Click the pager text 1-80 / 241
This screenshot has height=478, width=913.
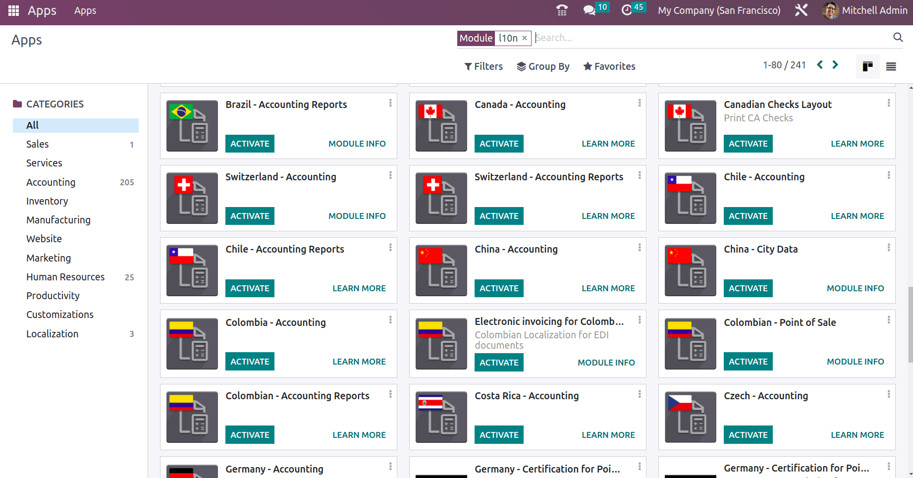(784, 65)
